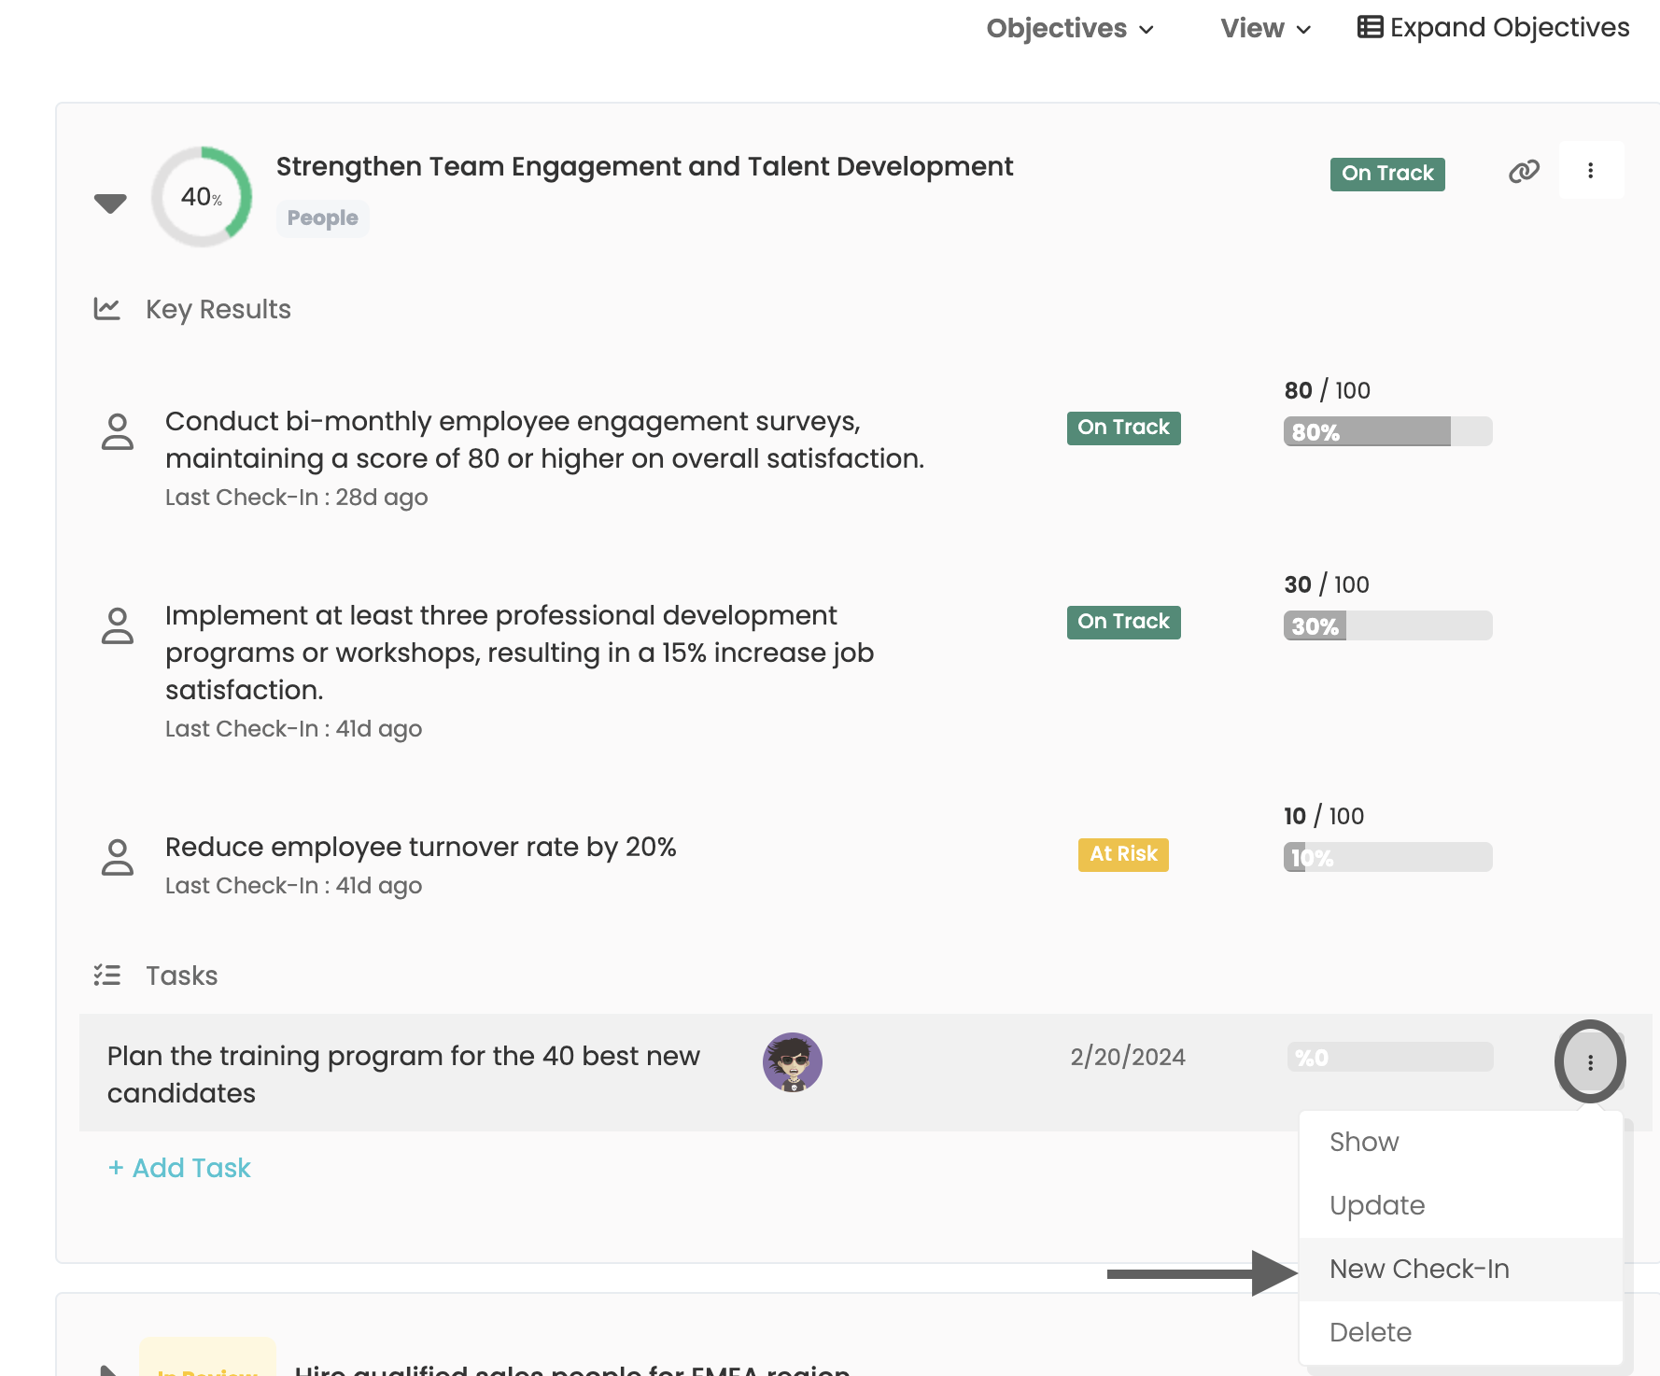Click the At Risk status badge
This screenshot has width=1660, height=1376.
tap(1123, 854)
